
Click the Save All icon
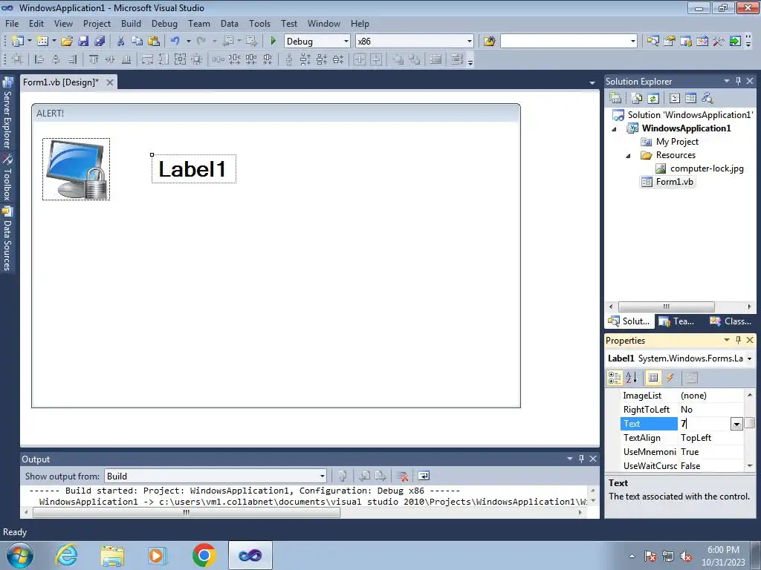pos(100,42)
